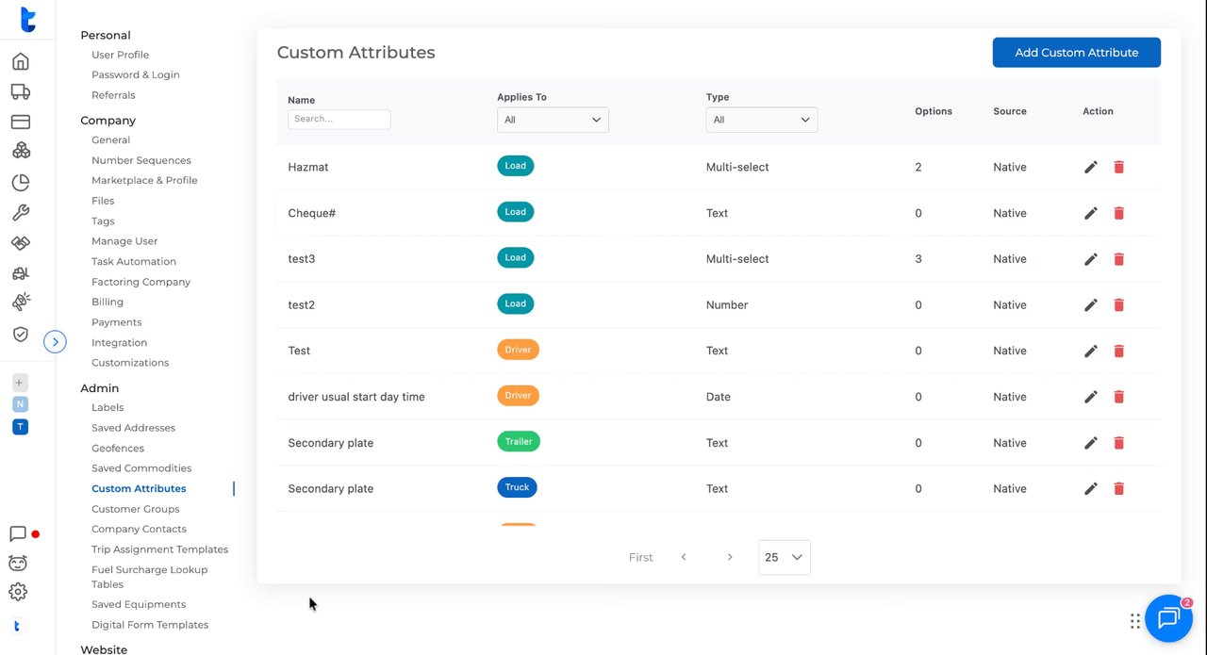Edit the driver usual start day time attribute
This screenshot has height=655, width=1207.
1091,397
